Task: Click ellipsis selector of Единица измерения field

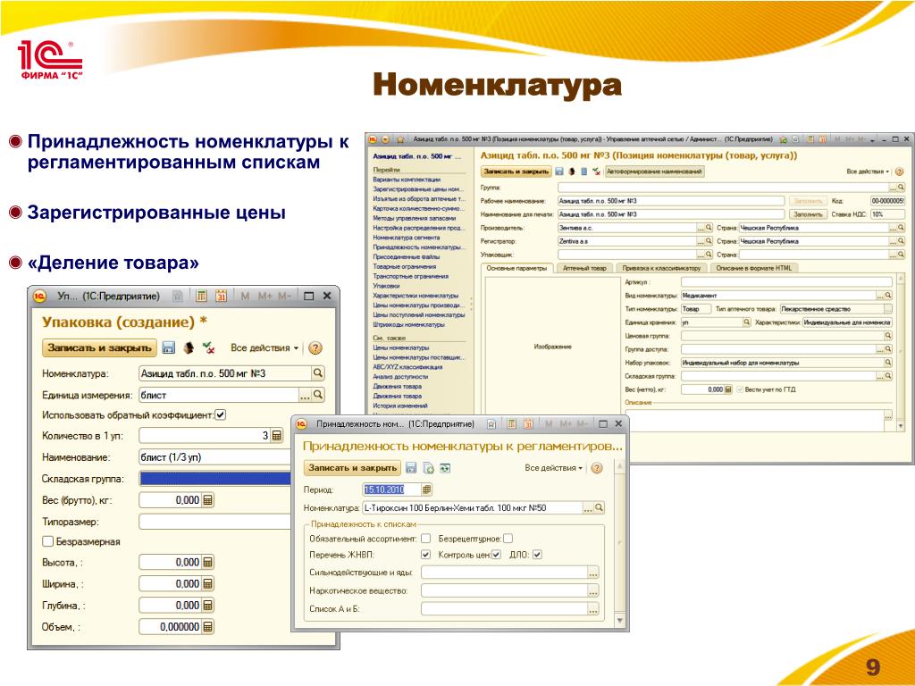Action: coord(306,395)
